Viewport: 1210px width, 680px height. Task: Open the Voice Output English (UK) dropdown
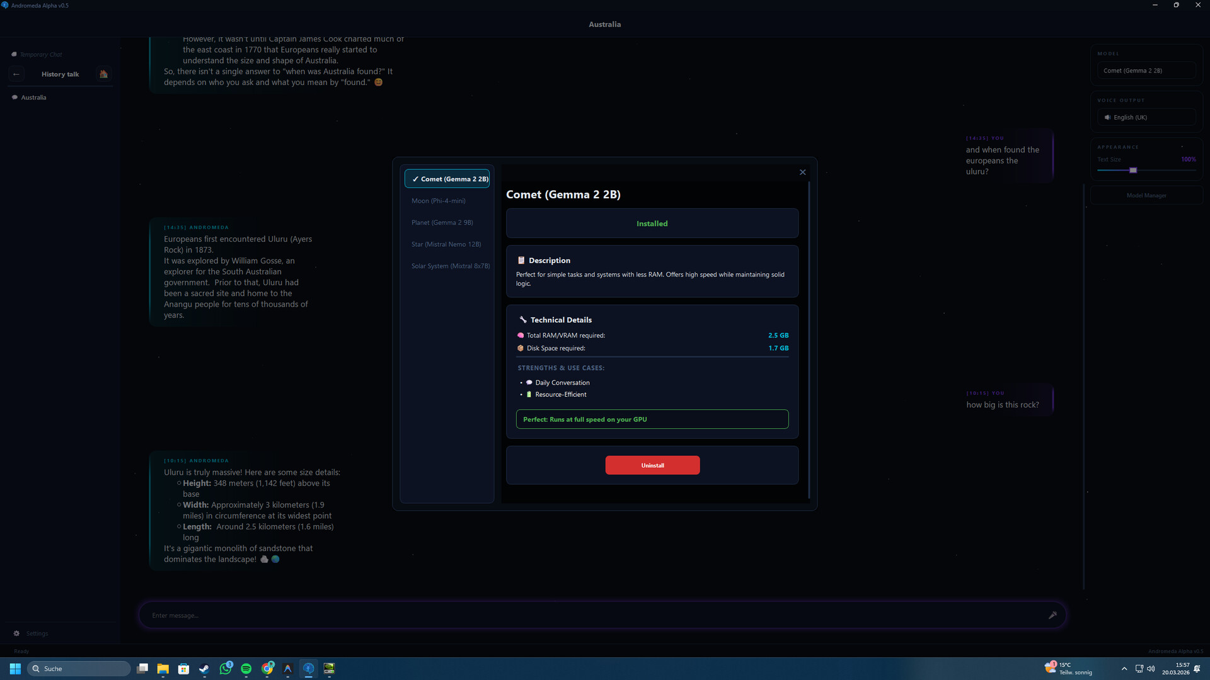pos(1146,117)
